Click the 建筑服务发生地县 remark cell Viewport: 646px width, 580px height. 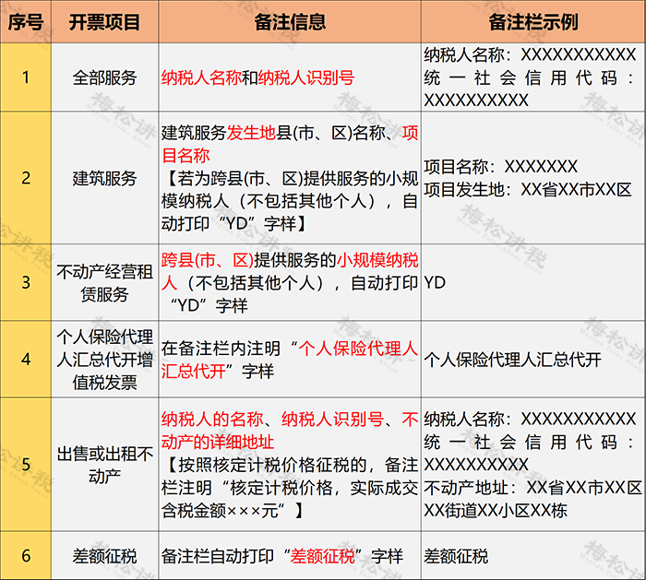[x=290, y=178]
